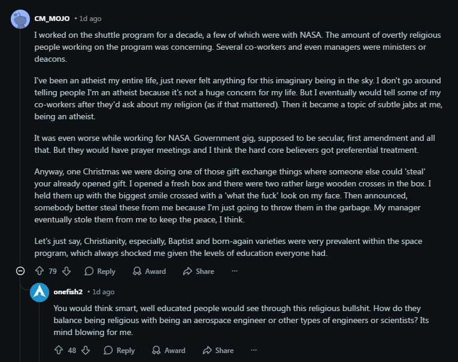458x362 pixels.
Task: Share onefish2's reply
Action: [218, 350]
